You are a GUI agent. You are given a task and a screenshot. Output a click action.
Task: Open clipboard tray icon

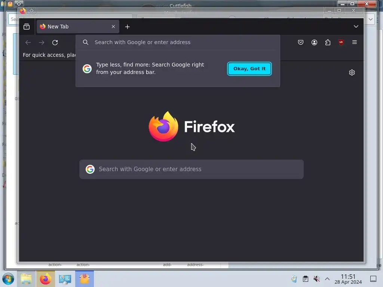click(x=305, y=279)
